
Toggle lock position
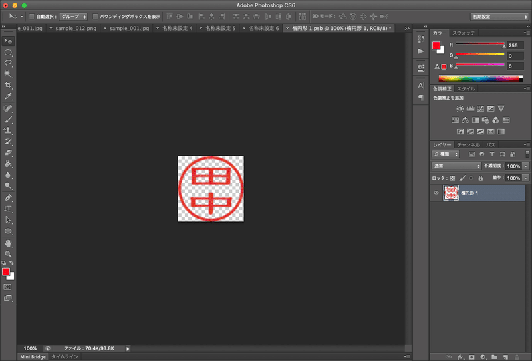pyautogui.click(x=471, y=178)
